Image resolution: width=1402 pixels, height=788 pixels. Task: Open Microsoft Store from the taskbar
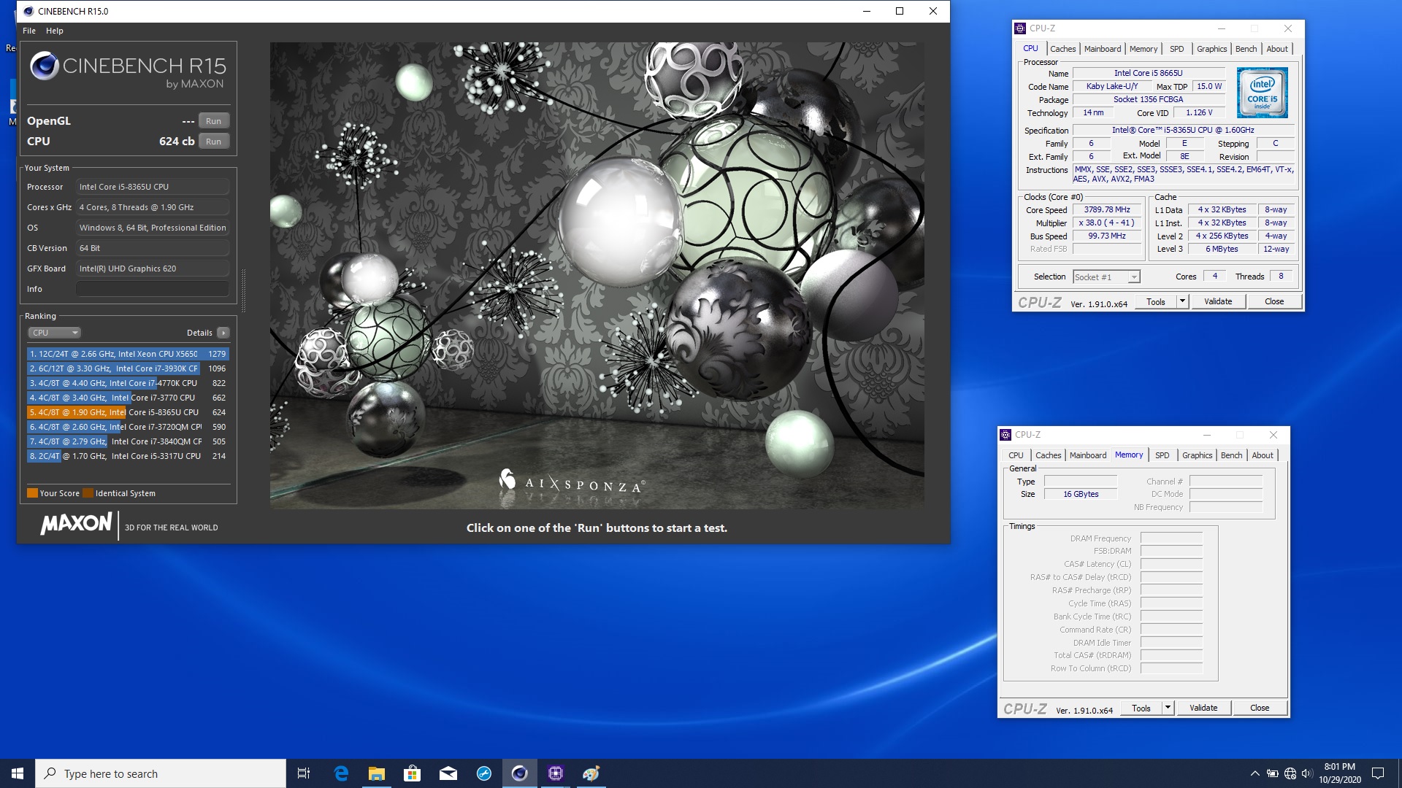coord(412,773)
